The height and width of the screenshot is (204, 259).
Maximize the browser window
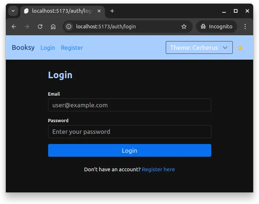[236, 11]
